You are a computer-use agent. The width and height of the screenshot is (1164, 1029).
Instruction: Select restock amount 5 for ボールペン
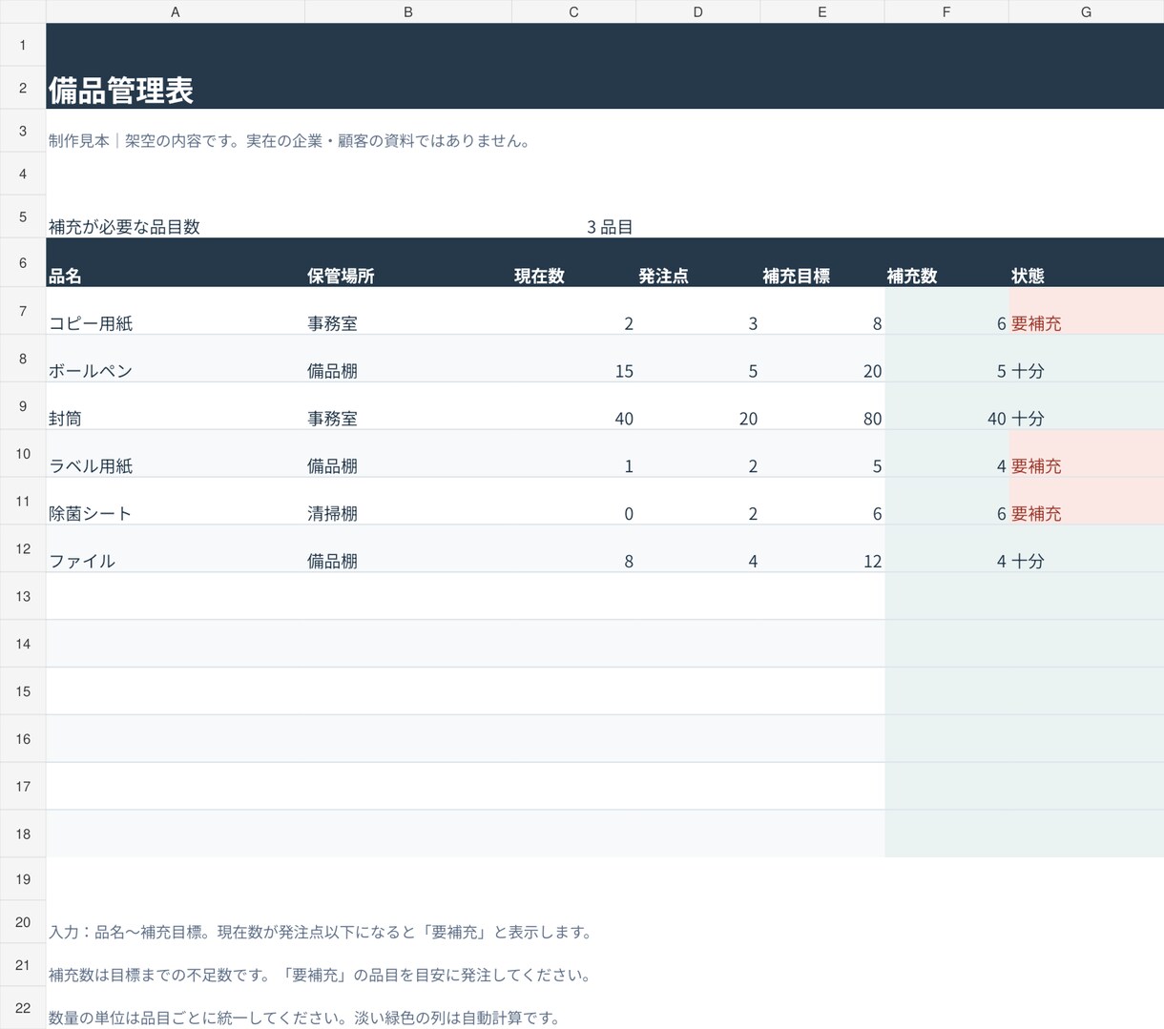coord(946,359)
